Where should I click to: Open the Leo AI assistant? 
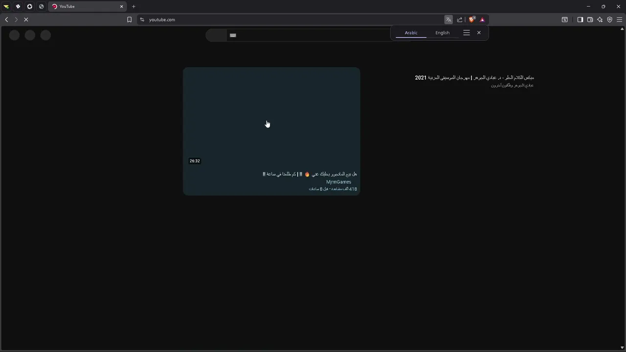tap(600, 20)
